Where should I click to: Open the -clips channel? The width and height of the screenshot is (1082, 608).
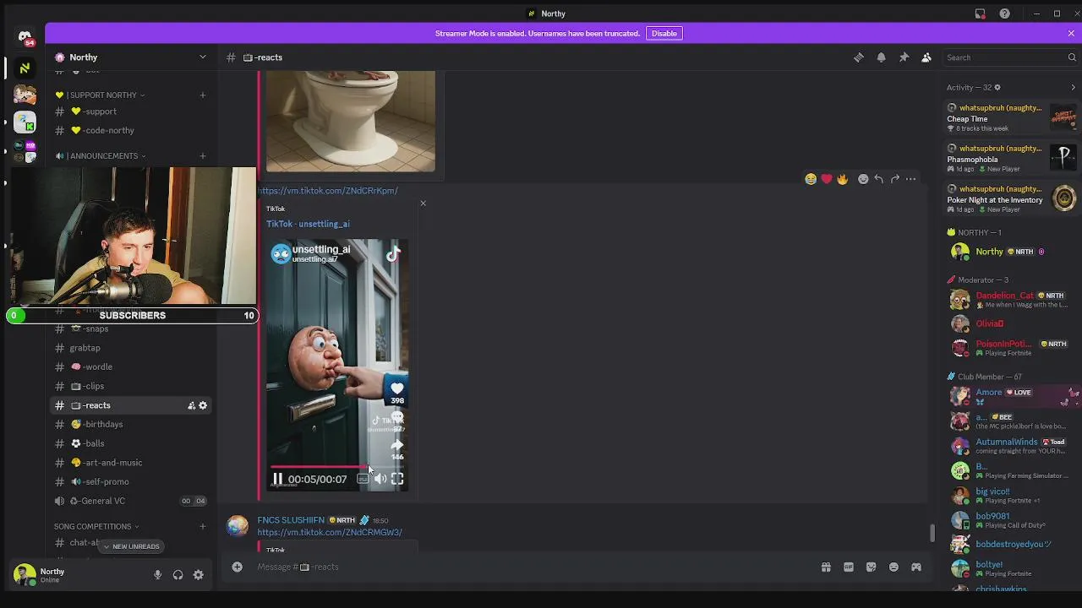click(x=129, y=386)
